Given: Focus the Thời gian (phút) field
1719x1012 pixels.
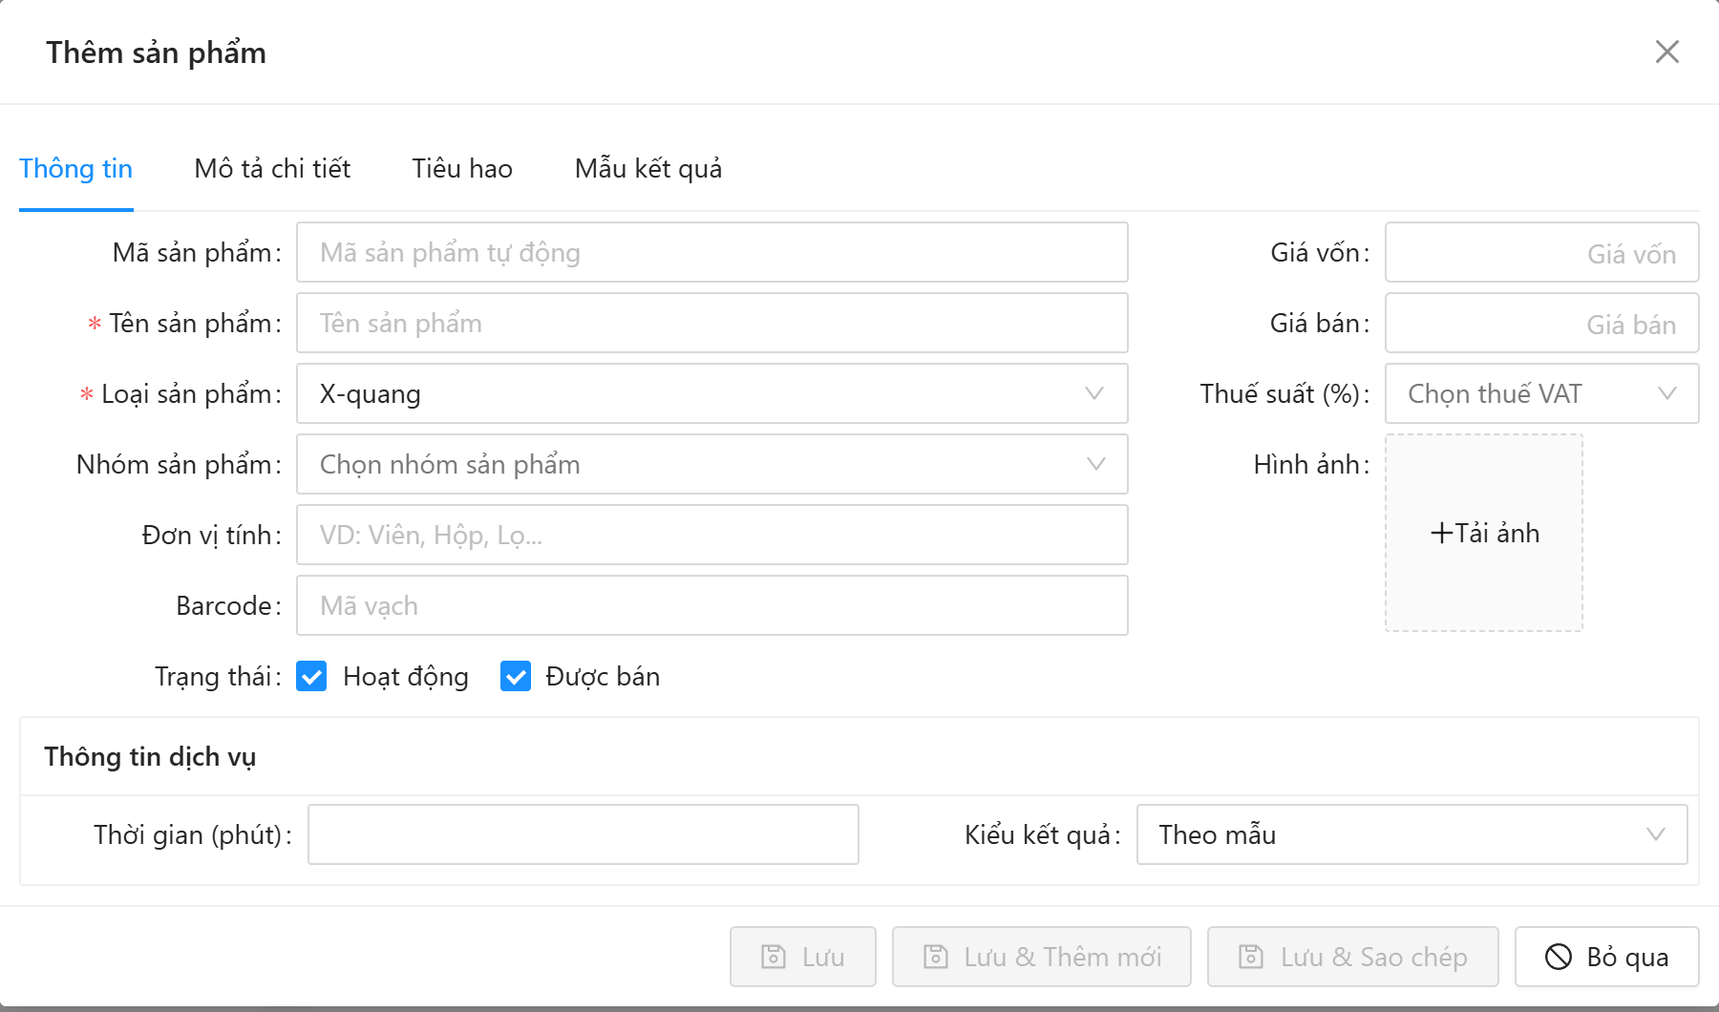Looking at the screenshot, I should coord(584,834).
